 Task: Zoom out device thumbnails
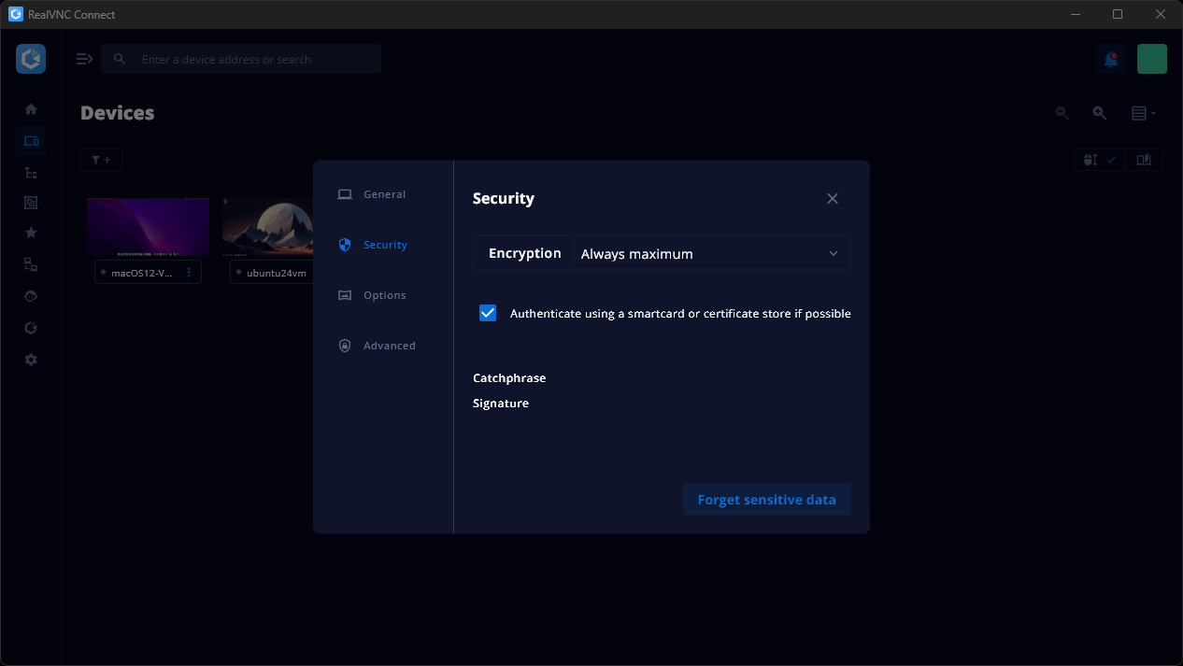(1062, 113)
